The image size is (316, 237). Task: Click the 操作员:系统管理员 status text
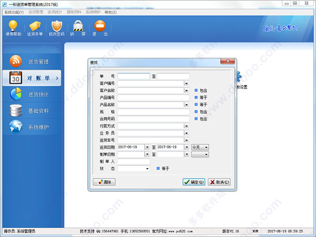[19, 231]
